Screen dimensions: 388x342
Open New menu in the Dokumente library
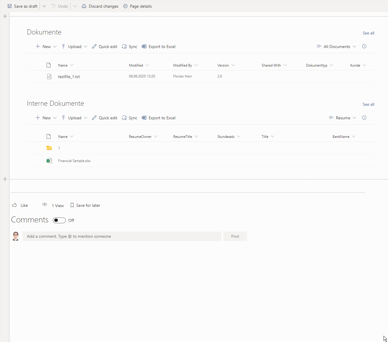coord(46,47)
